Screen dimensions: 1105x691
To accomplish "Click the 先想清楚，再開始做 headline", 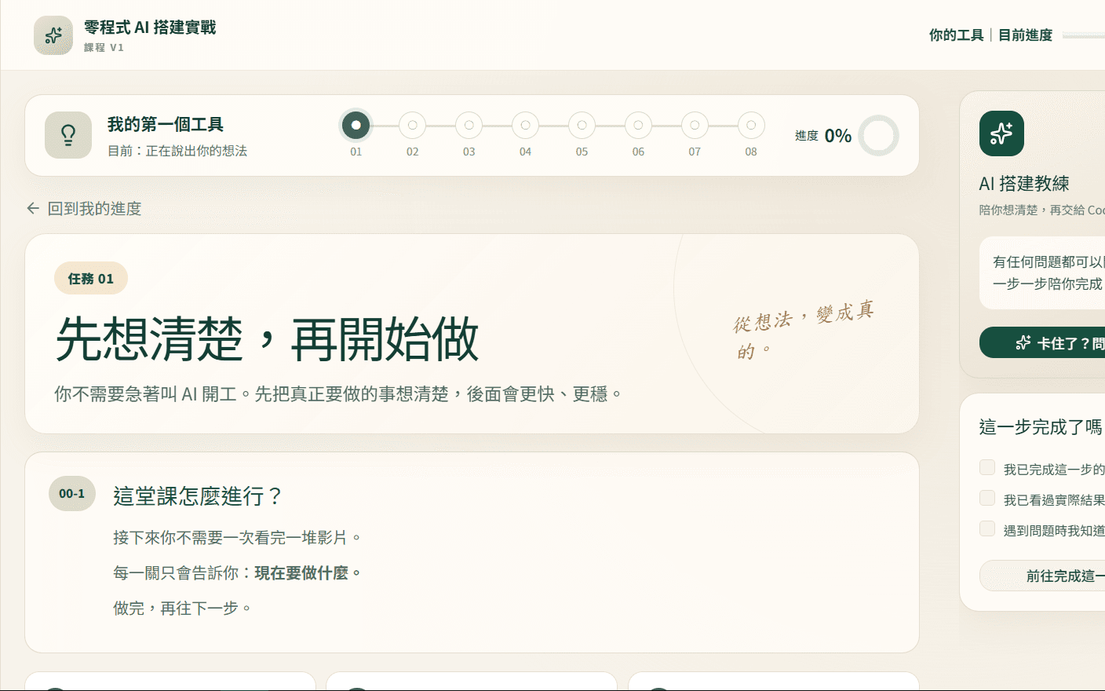I will pos(267,339).
